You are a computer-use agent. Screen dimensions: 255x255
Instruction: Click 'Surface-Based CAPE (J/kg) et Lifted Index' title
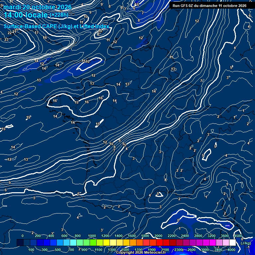pos(56,26)
